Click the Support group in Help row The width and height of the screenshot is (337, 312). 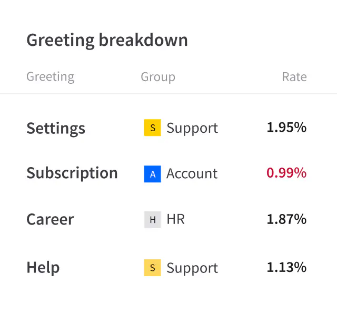click(x=192, y=268)
